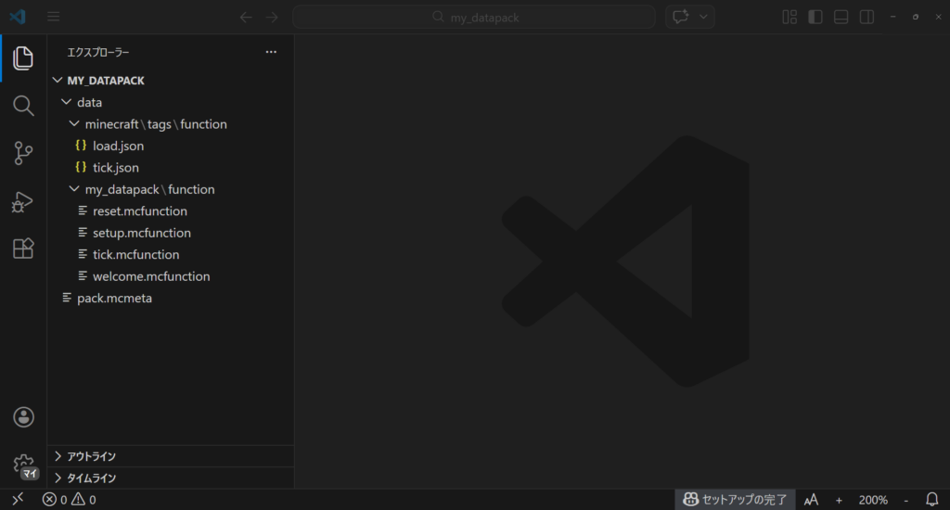
Task: Open the hamburger application menu
Action: tap(53, 17)
